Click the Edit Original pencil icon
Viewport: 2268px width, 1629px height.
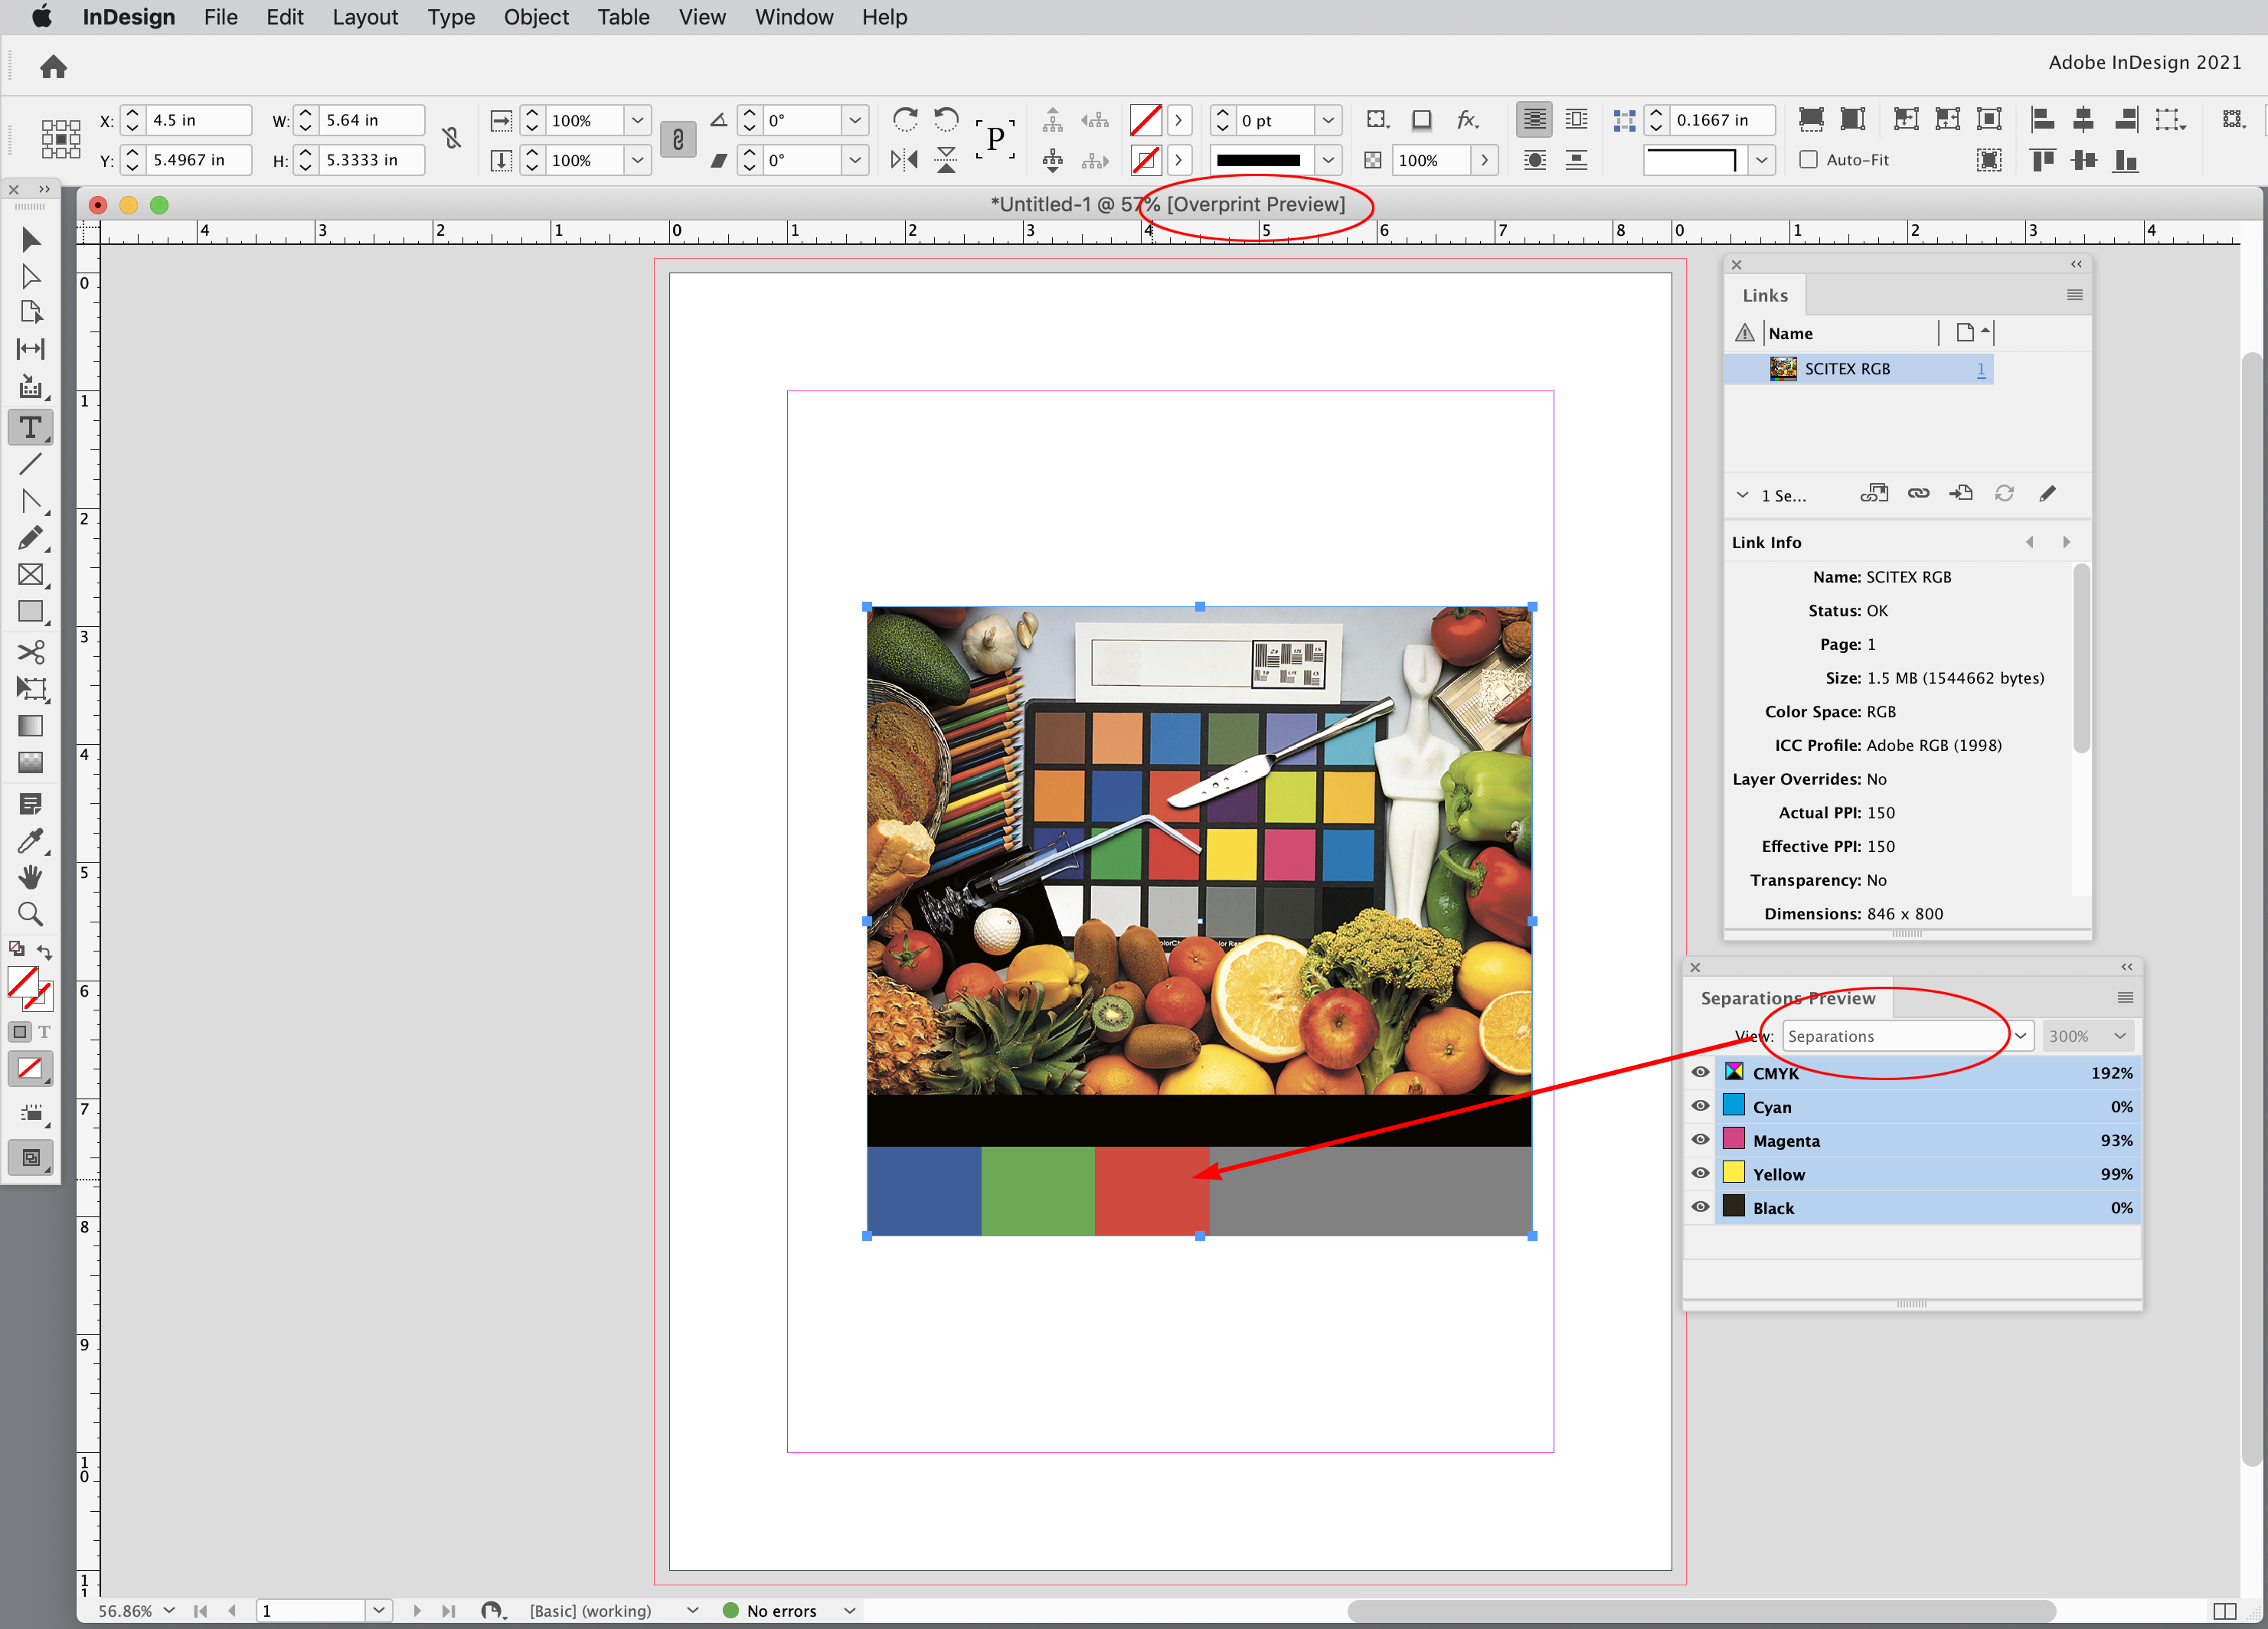[2048, 493]
